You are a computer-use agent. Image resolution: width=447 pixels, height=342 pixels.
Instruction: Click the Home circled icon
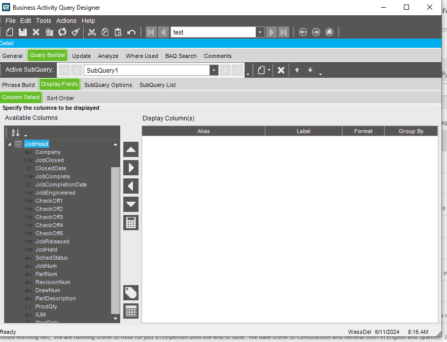[x=329, y=32]
